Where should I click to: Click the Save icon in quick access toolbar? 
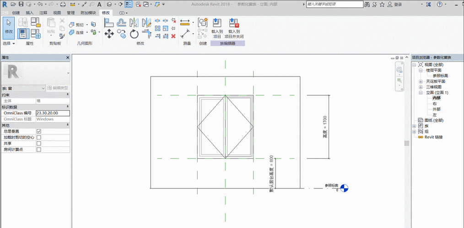[x=21, y=4]
